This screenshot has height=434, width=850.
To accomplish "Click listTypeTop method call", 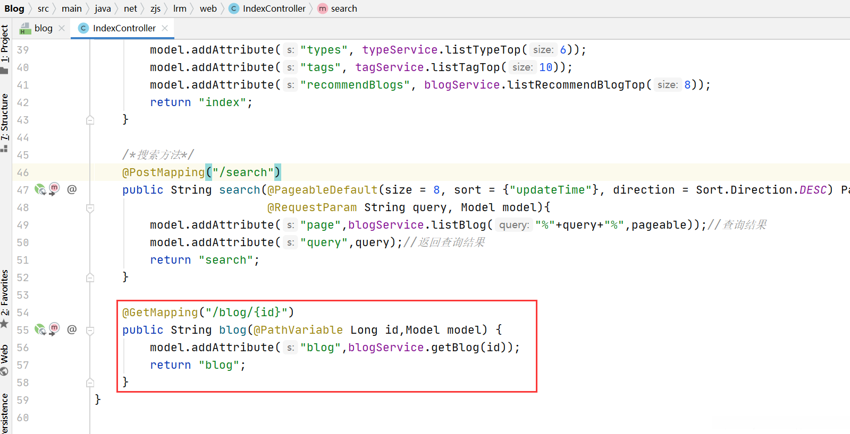I will [483, 50].
